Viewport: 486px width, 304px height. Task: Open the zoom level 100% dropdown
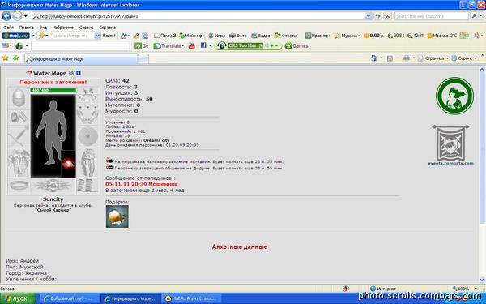pyautogui.click(x=476, y=289)
